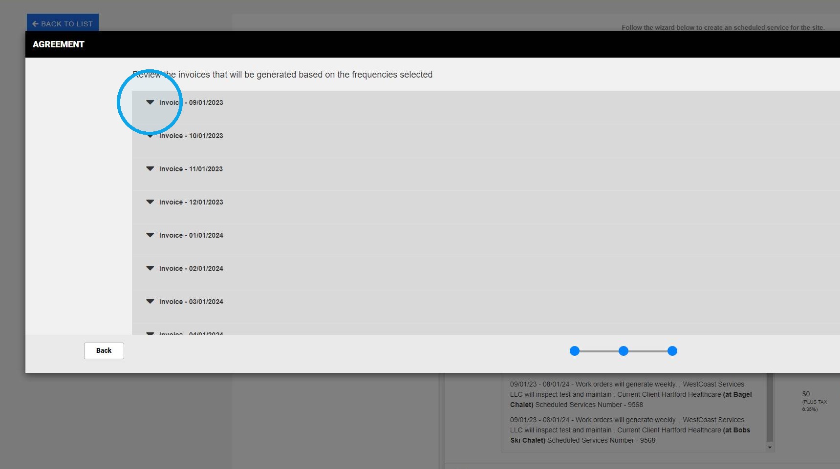840x469 pixels.
Task: Expand the 02/01/2024 invoice arrow
Action: coord(150,268)
